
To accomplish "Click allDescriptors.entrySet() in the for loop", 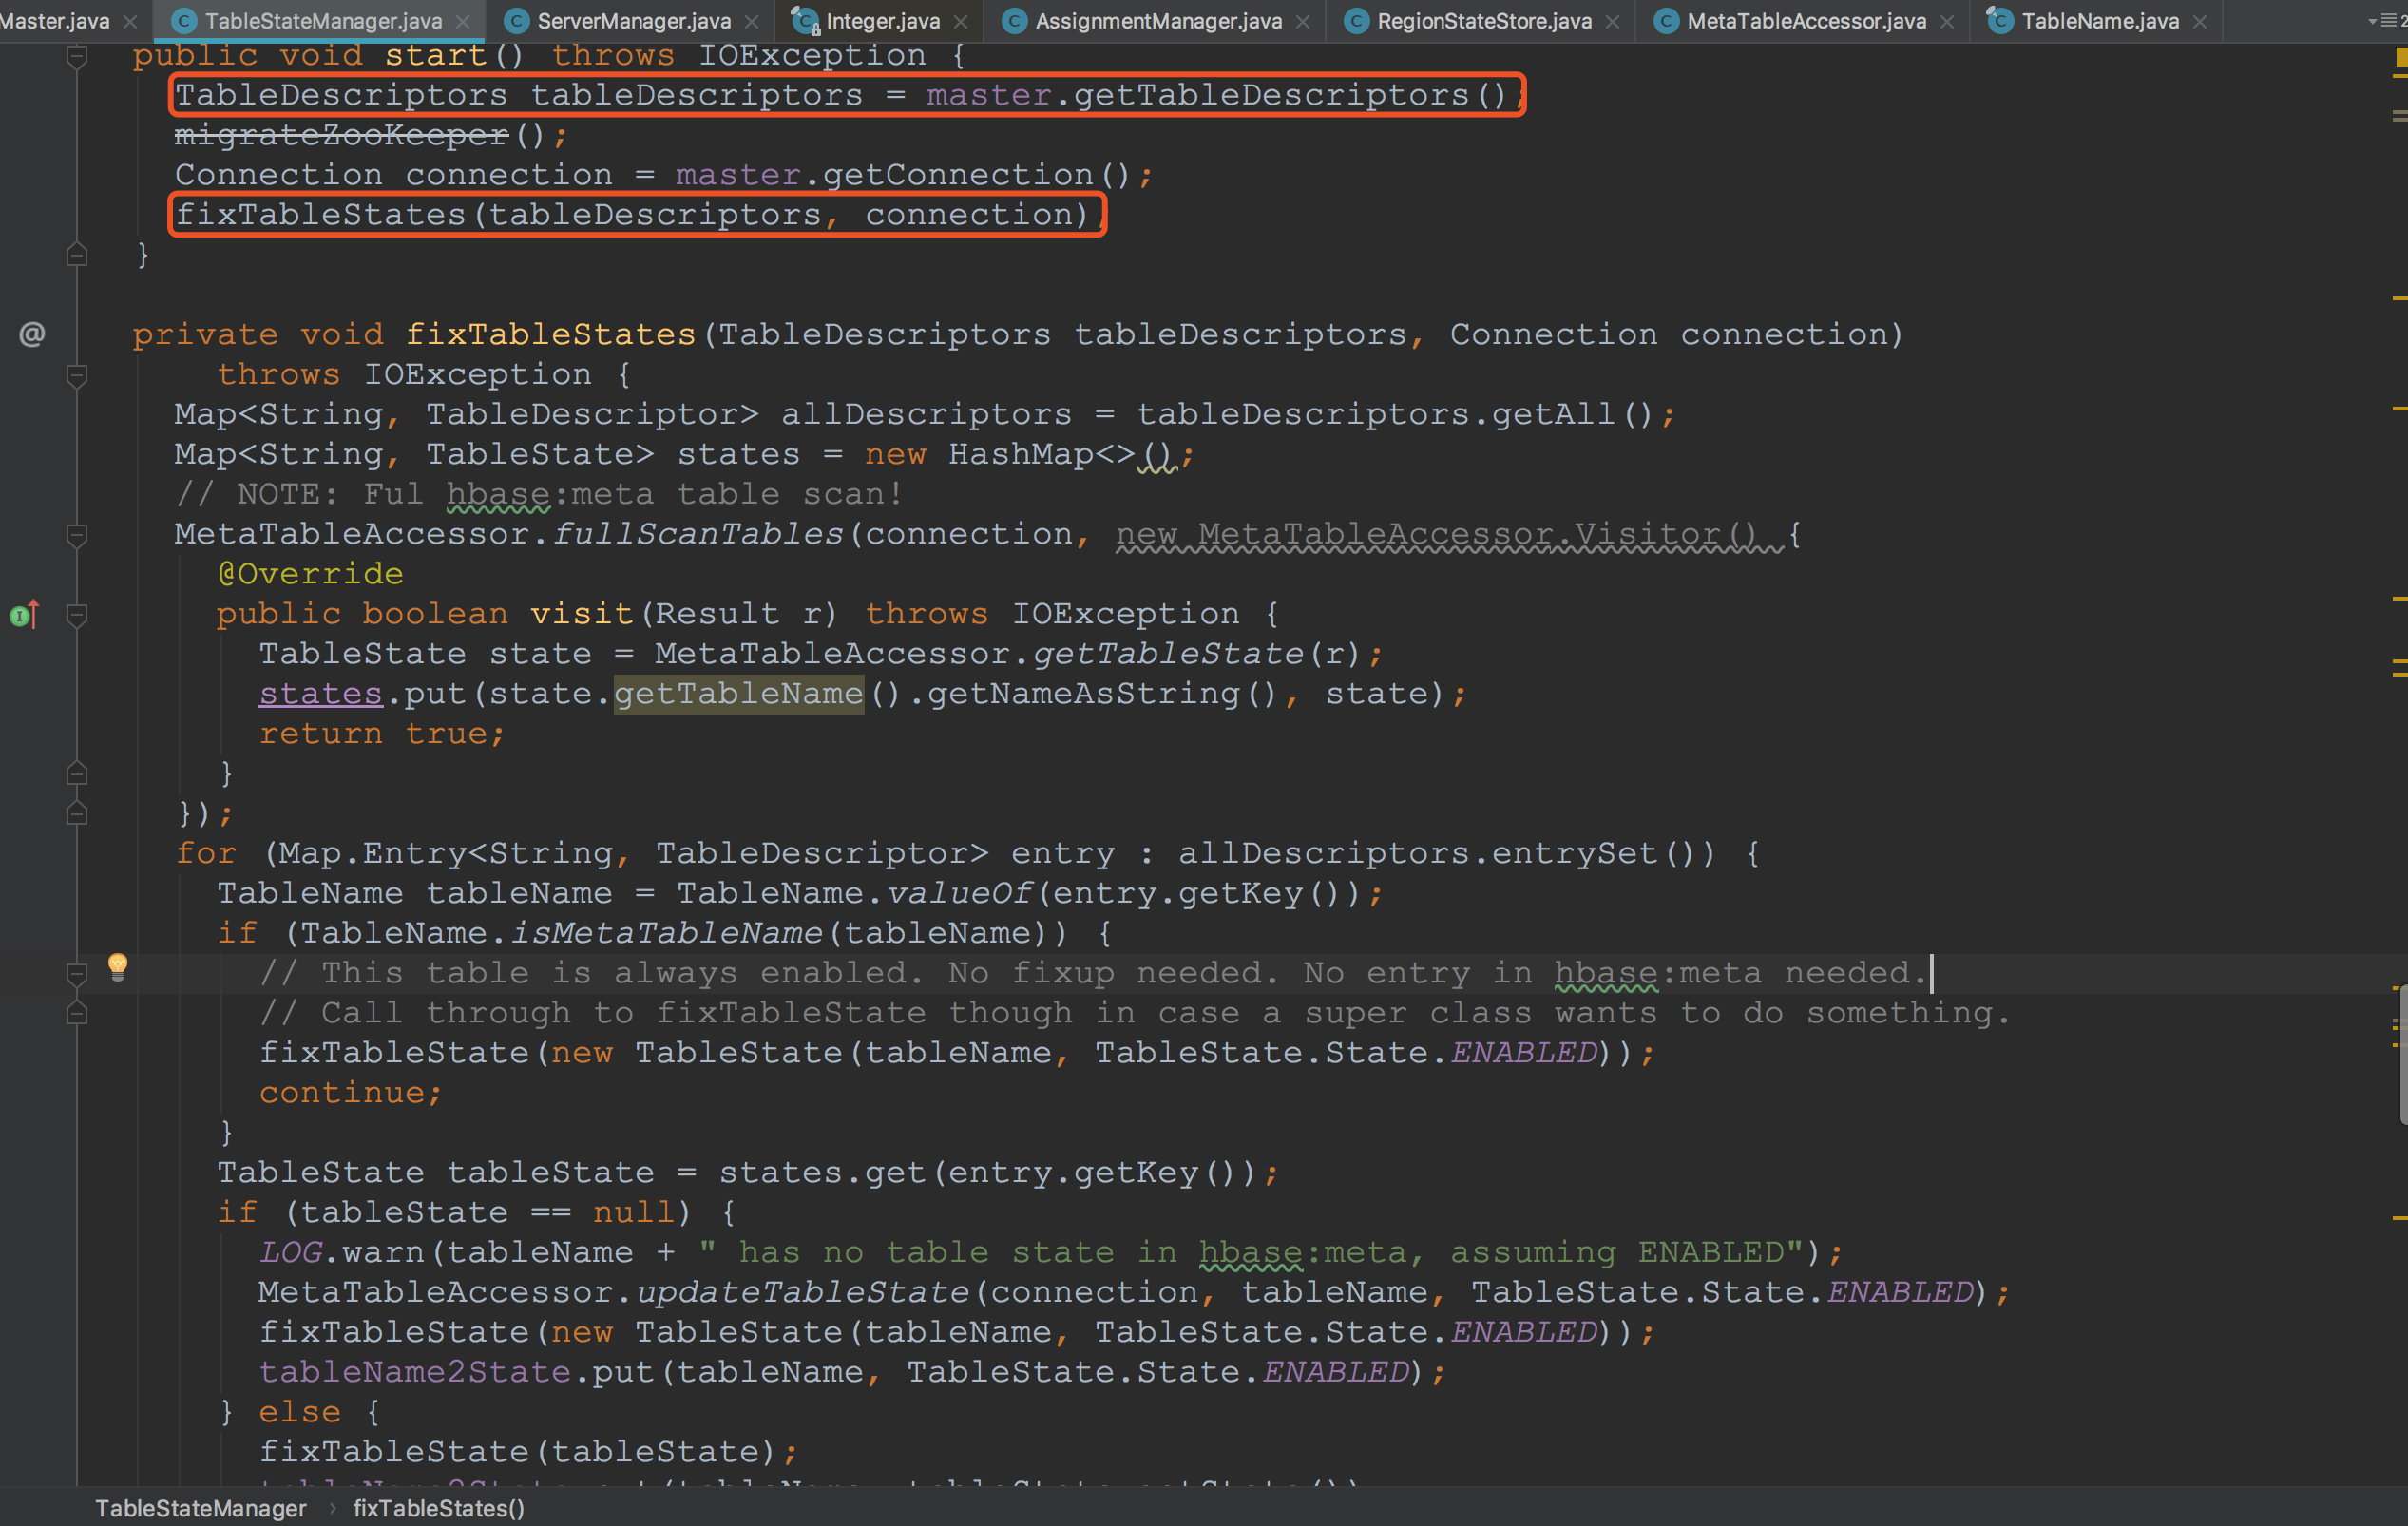I will [x=1446, y=853].
